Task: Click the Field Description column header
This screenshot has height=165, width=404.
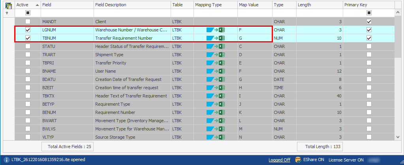Action: (x=111, y=5)
